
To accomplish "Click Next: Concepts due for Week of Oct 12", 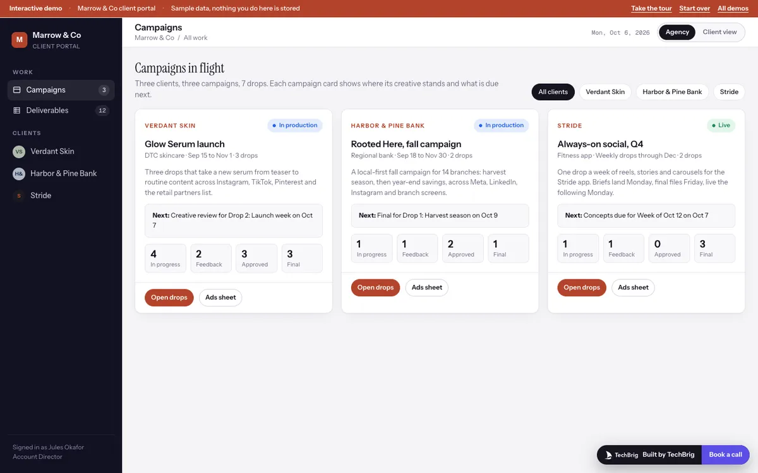I will pyautogui.click(x=646, y=216).
